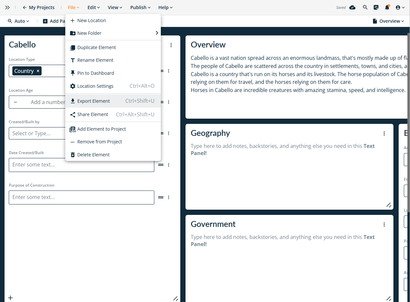The image size is (410, 302).
Task: Go back to My Projects
Action: tap(38, 7)
